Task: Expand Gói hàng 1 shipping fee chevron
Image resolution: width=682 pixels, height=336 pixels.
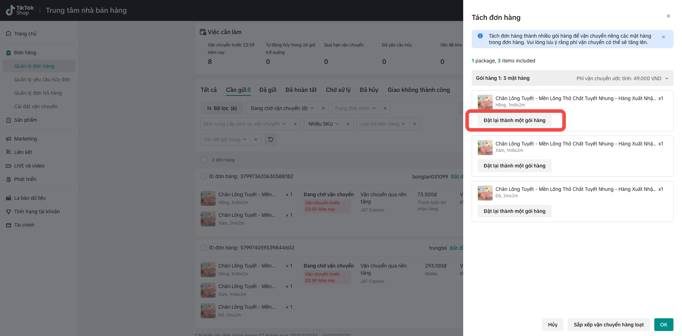Action: (667, 78)
